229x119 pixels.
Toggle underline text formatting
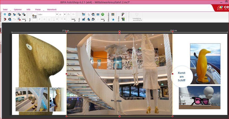[49, 19]
